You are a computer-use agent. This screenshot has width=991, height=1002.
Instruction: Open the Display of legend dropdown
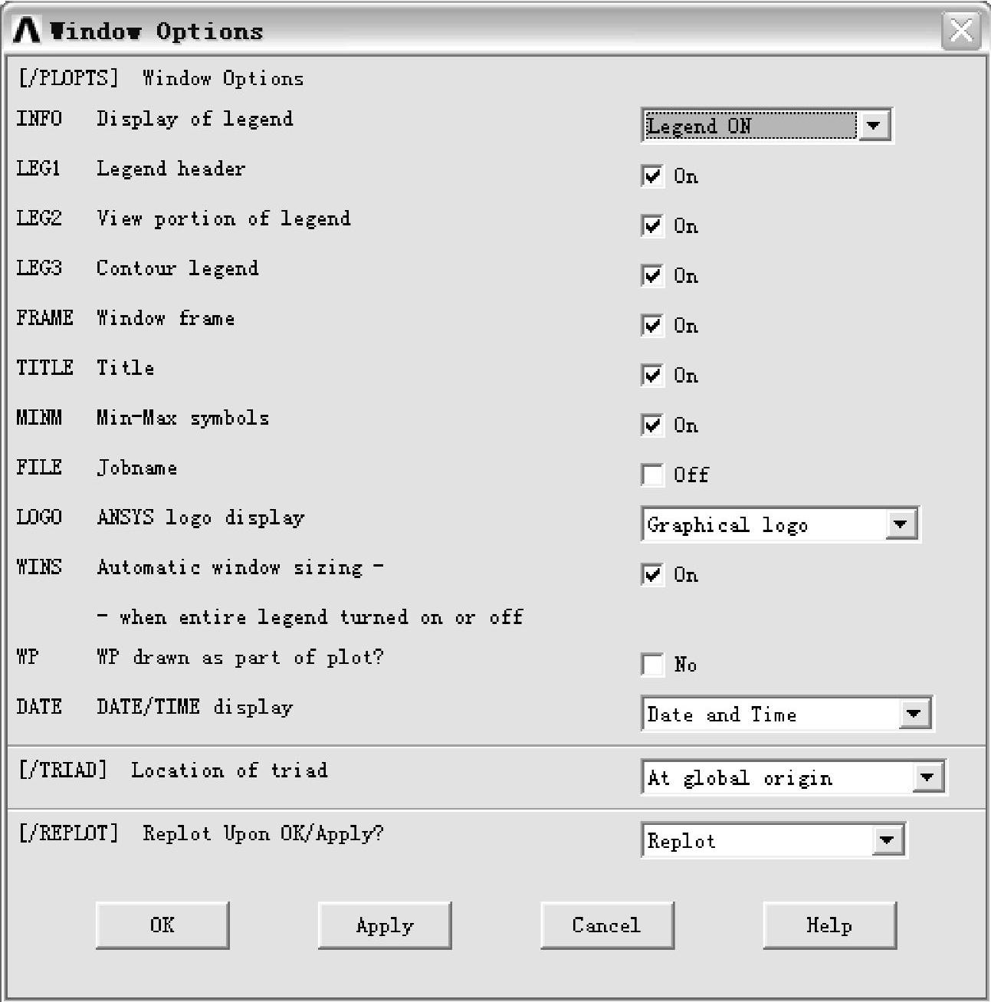(766, 125)
